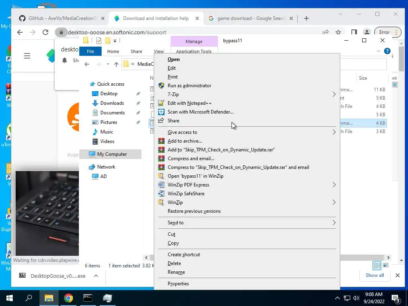Image resolution: width=408 pixels, height=306 pixels.
Task: Expand the Send to submenu
Action: coord(334,223)
